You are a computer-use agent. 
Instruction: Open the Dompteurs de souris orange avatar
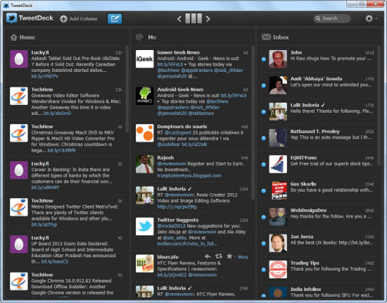point(145,133)
